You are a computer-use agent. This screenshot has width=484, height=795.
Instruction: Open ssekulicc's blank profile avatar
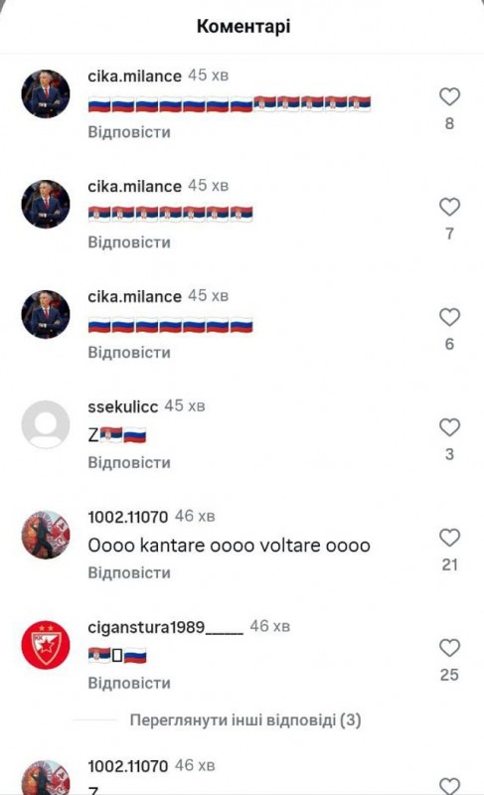coord(46,424)
